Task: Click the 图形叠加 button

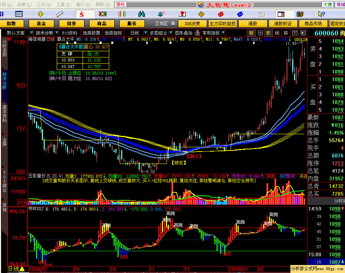Action: tap(183, 33)
